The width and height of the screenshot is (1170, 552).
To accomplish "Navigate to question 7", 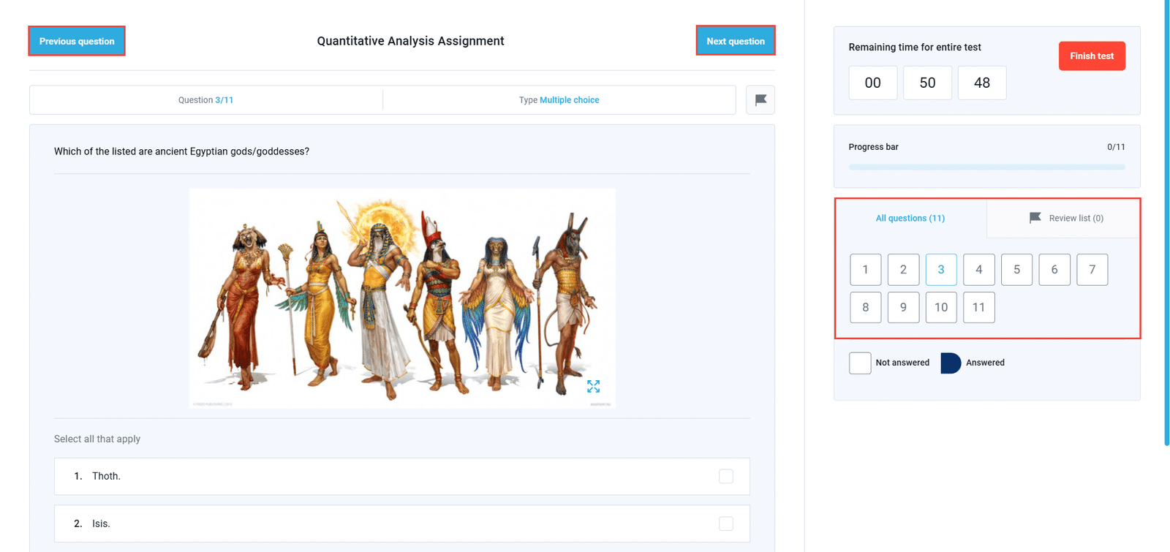I will click(x=1092, y=270).
